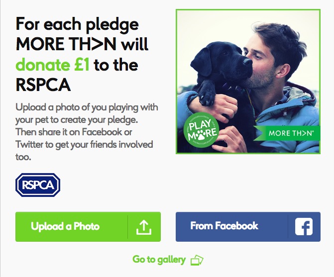
Task: Open the Go to gallery link
Action: 168,260
